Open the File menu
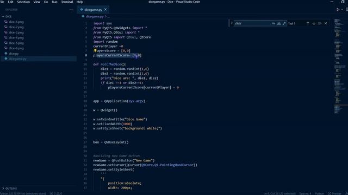348x195 pixels. point(2,2)
